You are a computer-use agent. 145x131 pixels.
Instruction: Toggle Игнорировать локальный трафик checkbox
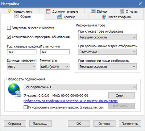[x=25, y=107]
